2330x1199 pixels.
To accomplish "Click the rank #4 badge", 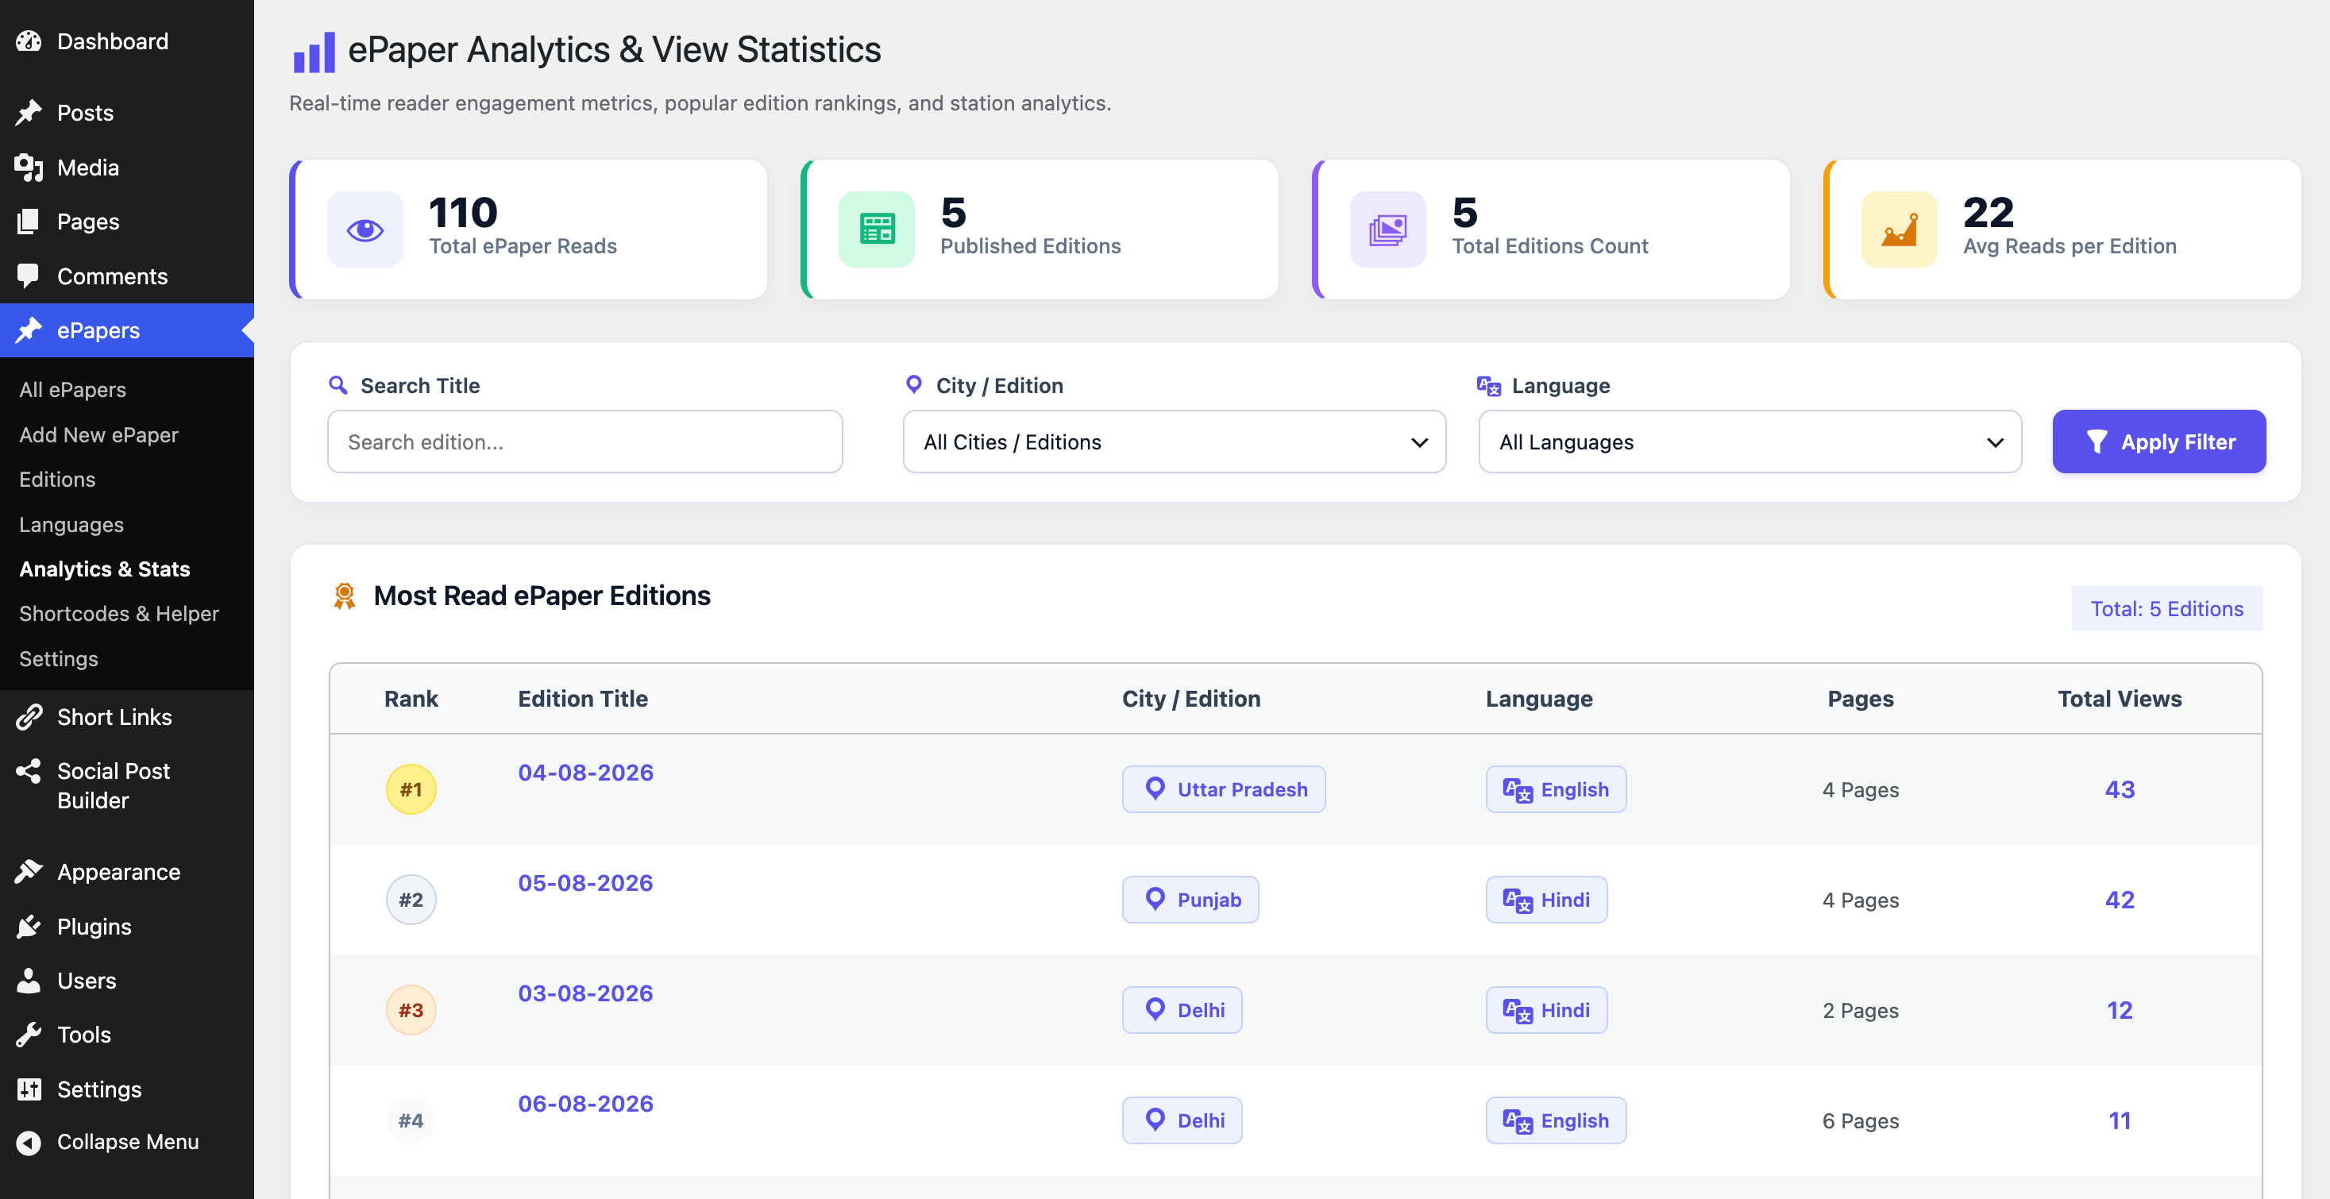I will point(411,1120).
